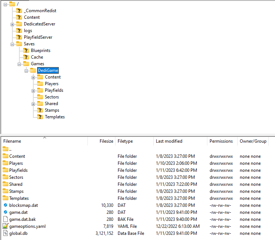Viewport: 275px width, 240px height.
Task: Click the 3,121,152 filesize value
Action: (104, 233)
